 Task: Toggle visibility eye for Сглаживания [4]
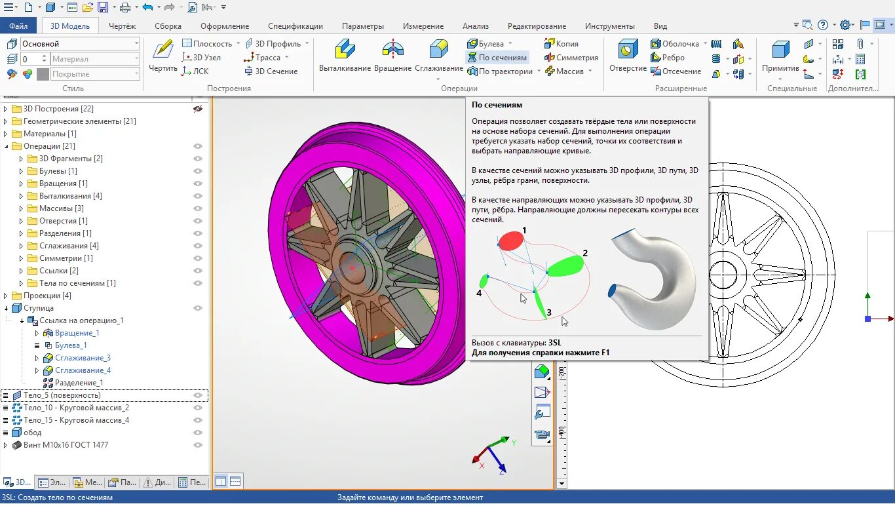[x=198, y=246]
